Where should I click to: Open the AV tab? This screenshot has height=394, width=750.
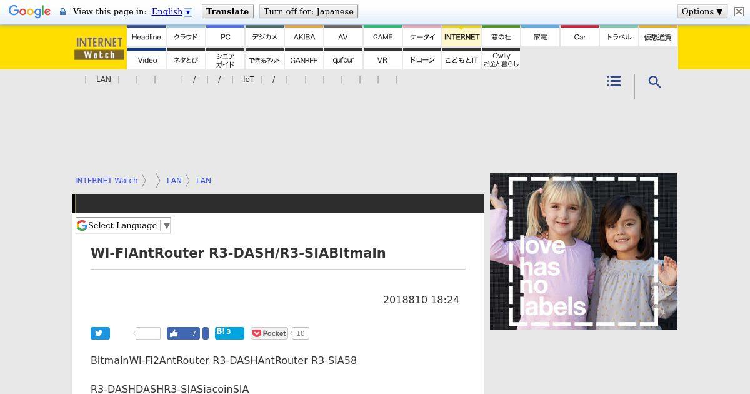coord(343,36)
